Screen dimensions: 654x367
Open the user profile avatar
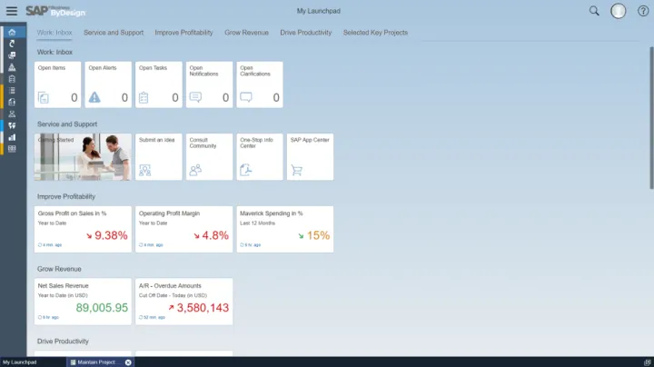pyautogui.click(x=619, y=11)
